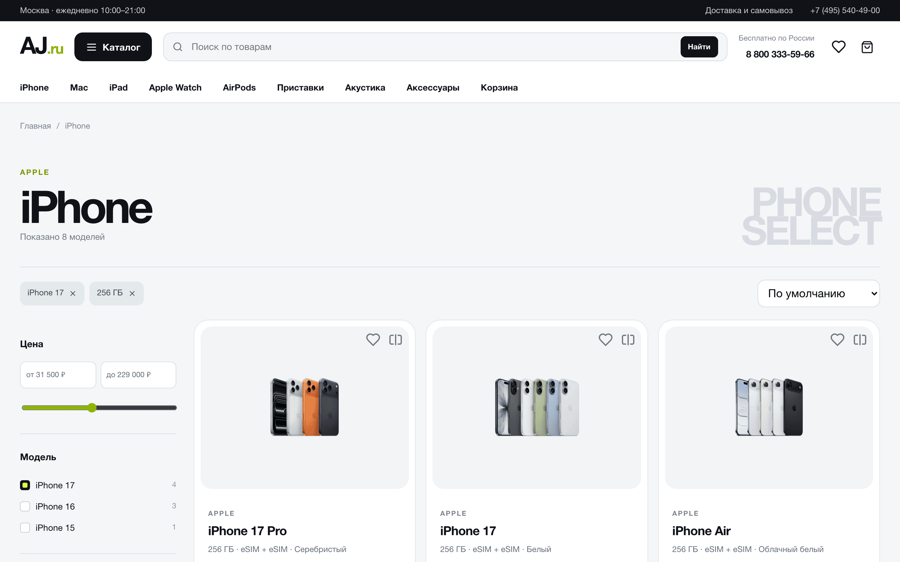Open the Аксессуары navigation item

point(433,88)
